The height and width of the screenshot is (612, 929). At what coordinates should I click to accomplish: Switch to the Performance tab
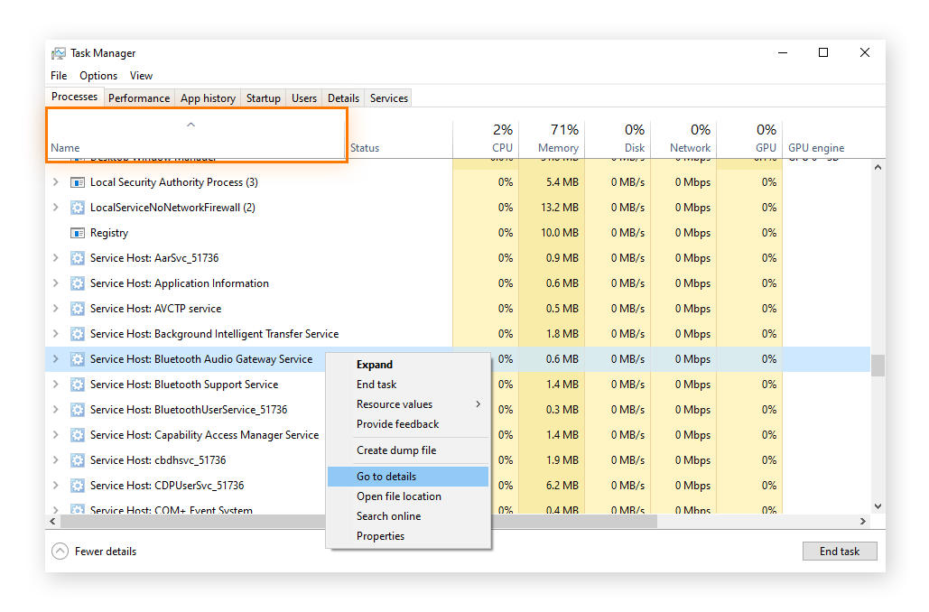click(139, 97)
